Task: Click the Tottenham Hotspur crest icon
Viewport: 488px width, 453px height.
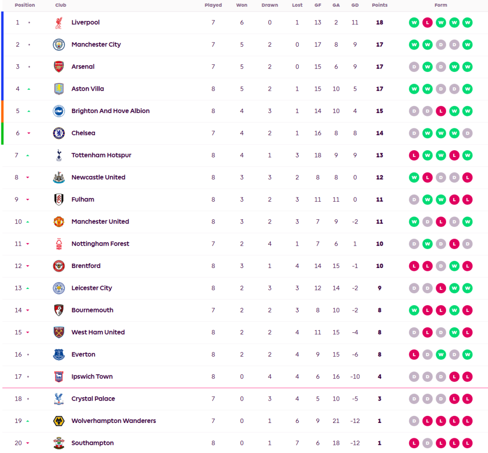Action: coord(59,155)
